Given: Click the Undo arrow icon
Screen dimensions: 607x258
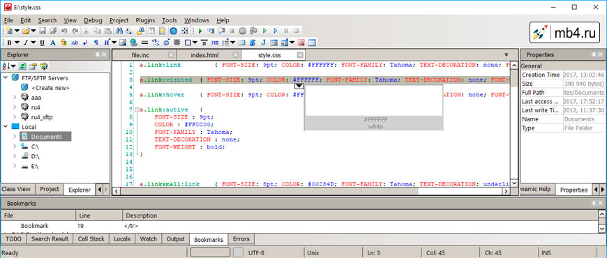Looking at the screenshot, I should tap(64, 31).
